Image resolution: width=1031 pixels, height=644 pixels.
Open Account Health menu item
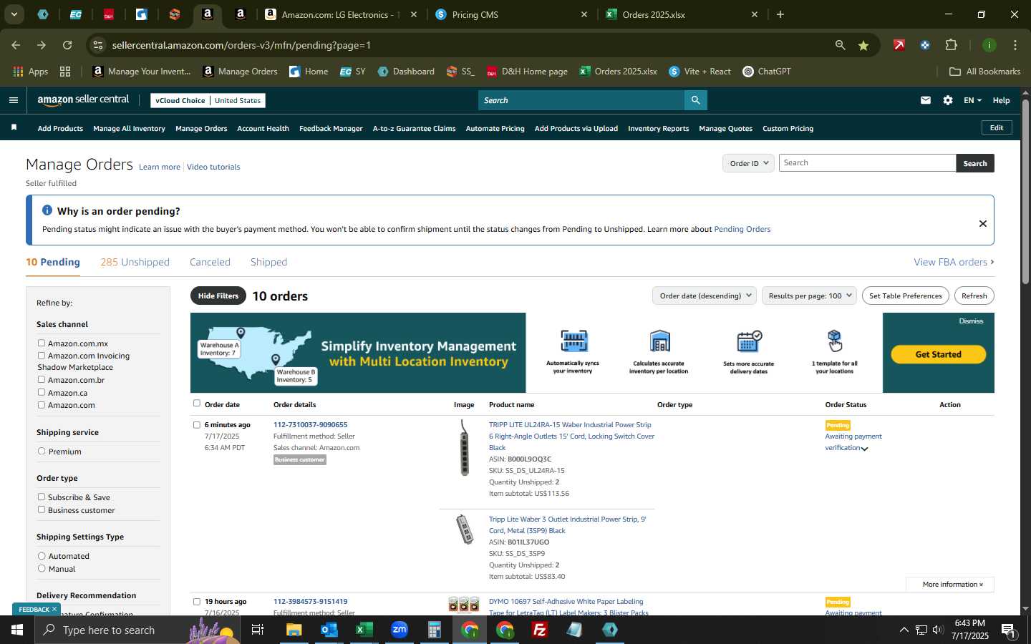263,129
